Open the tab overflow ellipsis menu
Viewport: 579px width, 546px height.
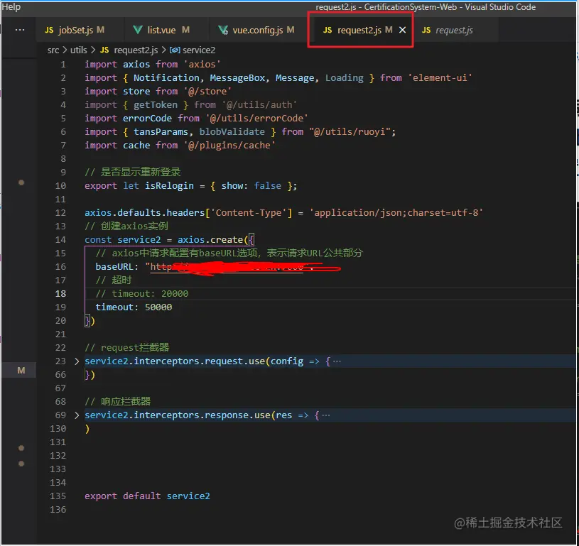[x=20, y=30]
